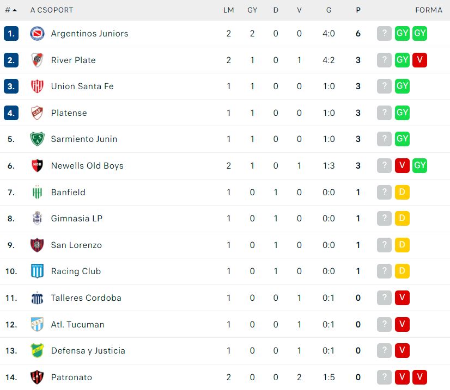The image size is (450, 390).
Task: Click the Argentinos Juniors club crest
Action: (37, 33)
